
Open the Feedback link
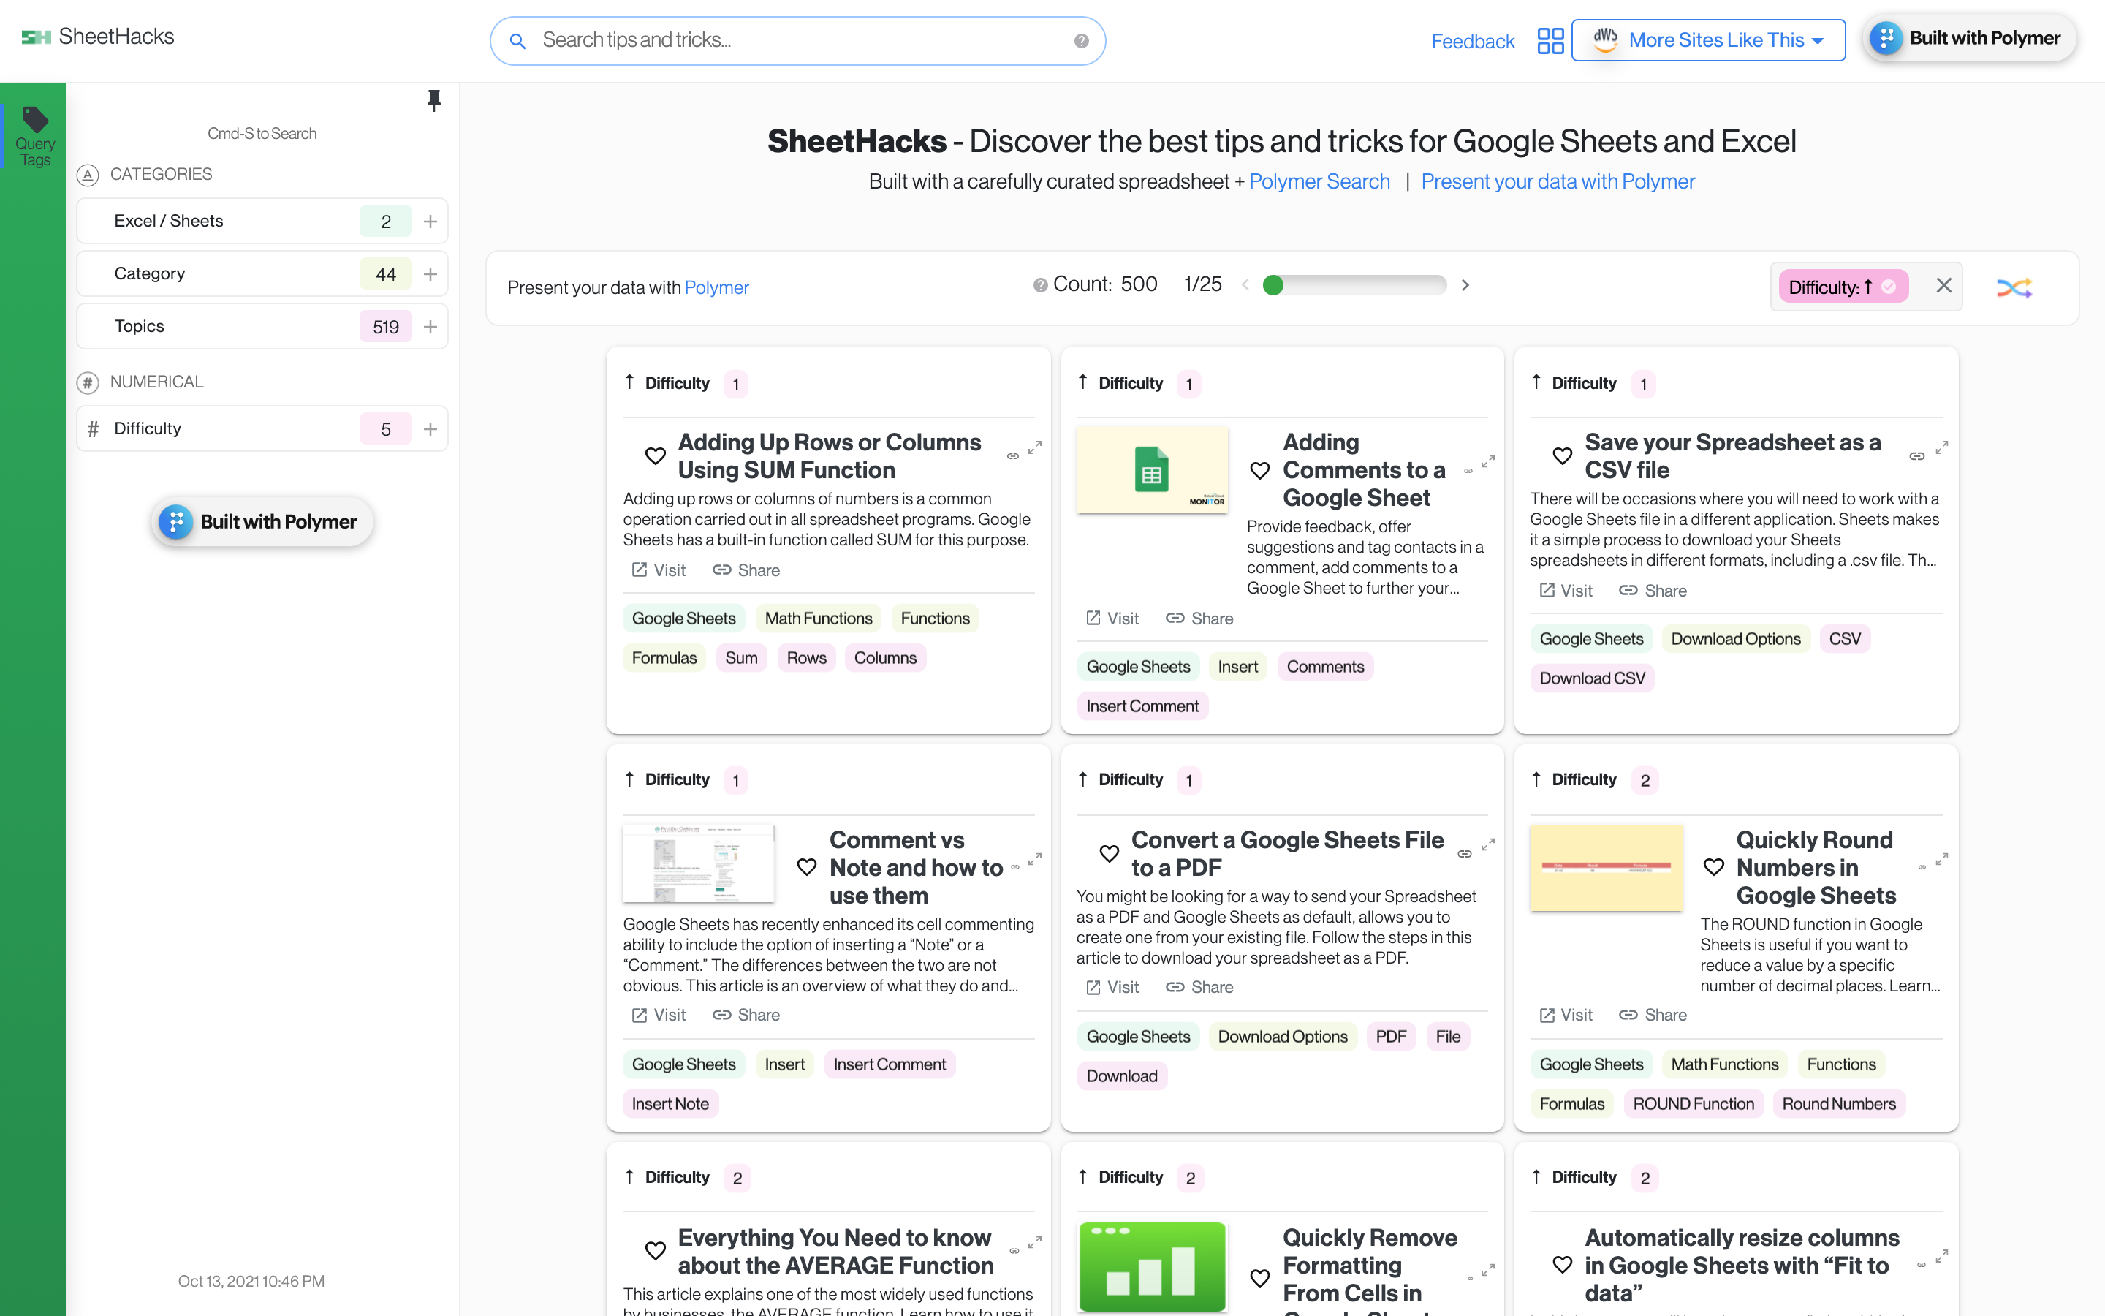[1472, 41]
